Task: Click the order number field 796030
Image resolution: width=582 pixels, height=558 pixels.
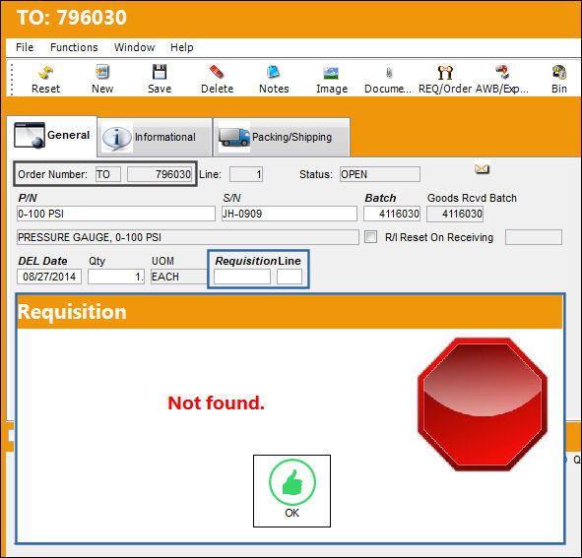Action: click(x=160, y=174)
